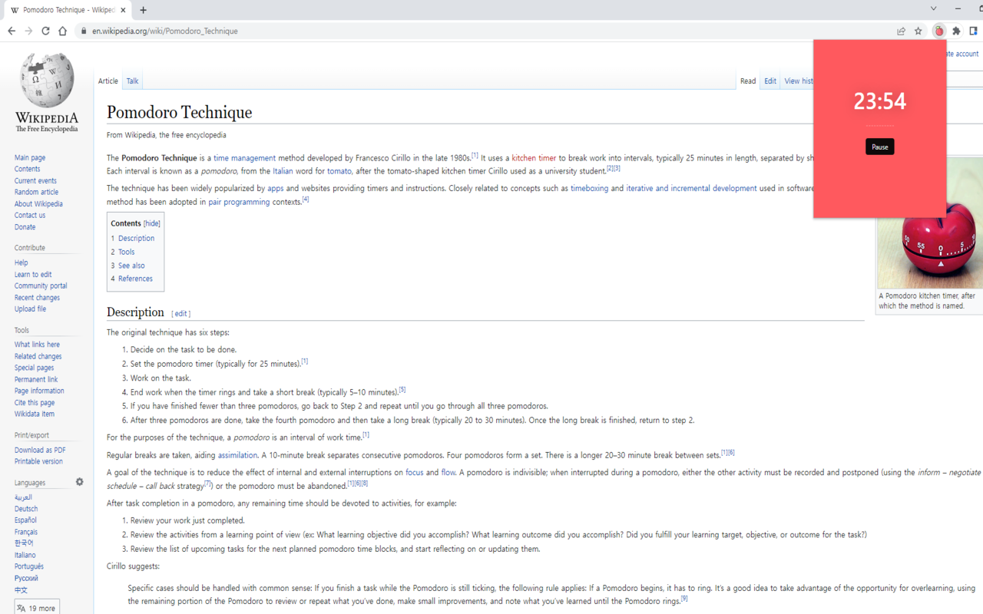The height and width of the screenshot is (614, 983).
Task: Click the Pomodoro tomato extension icon
Action: click(x=938, y=31)
